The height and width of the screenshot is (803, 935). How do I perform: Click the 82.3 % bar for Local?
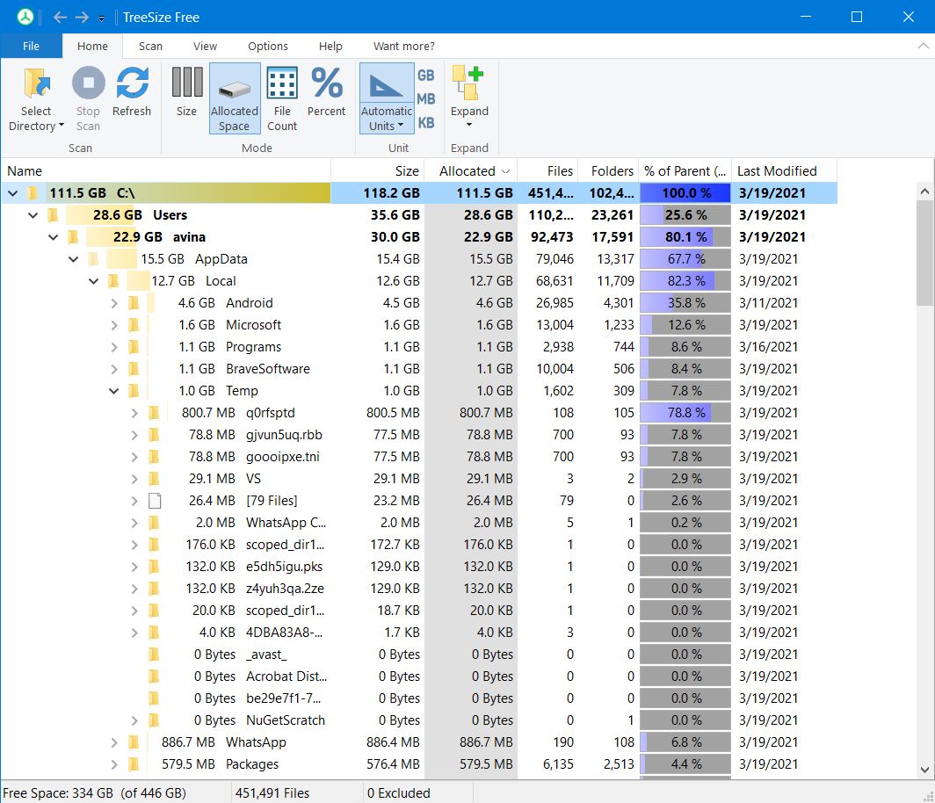click(685, 281)
